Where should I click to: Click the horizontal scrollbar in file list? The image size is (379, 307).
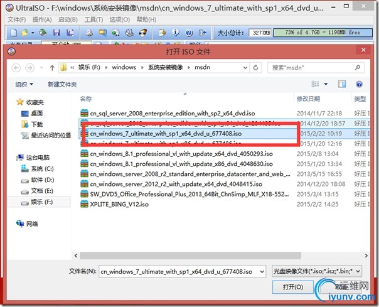[191, 256]
